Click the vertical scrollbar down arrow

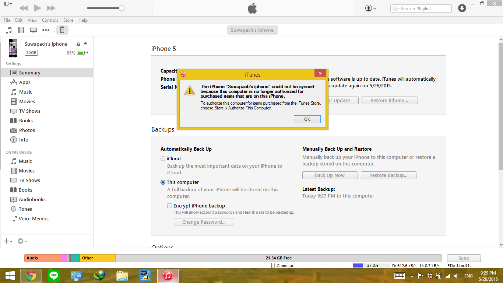(501, 245)
